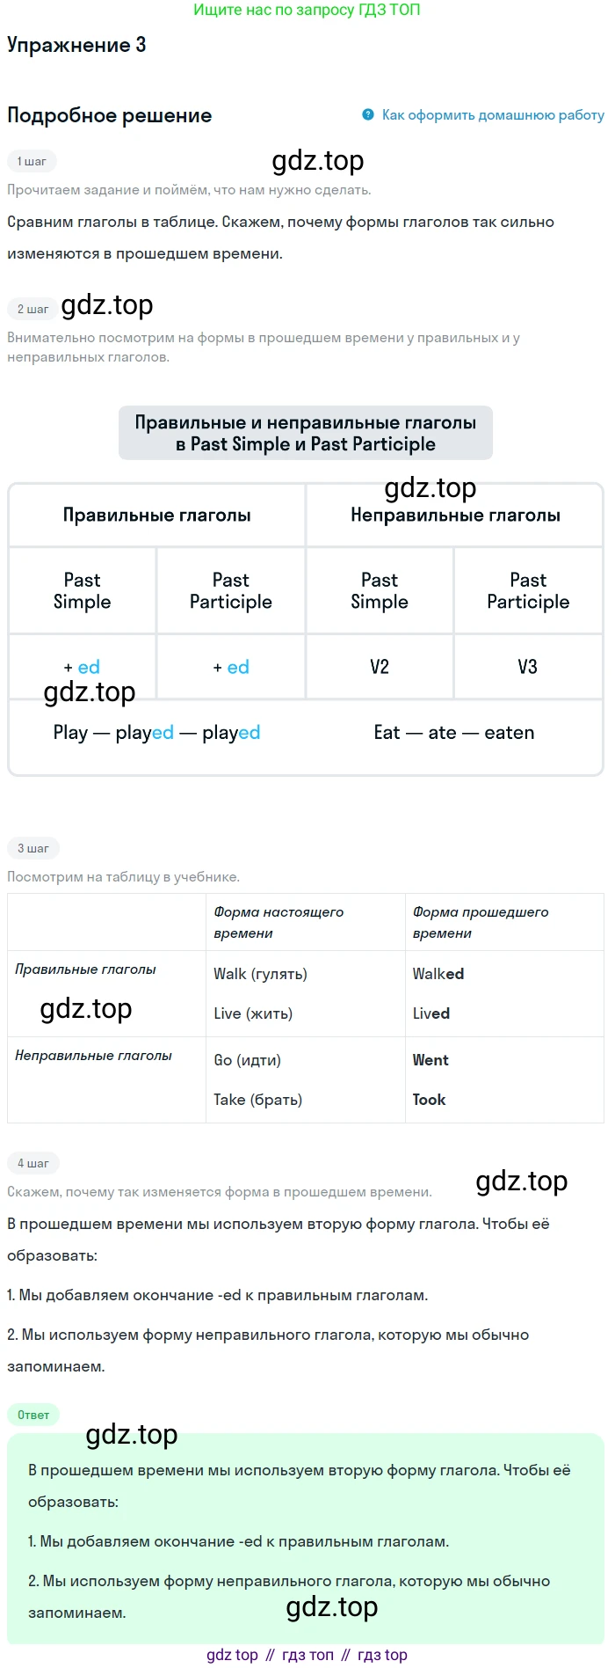
Task: Click 'Ищите нас по запросу ГДЗ ТОП' banner
Action: [307, 10]
